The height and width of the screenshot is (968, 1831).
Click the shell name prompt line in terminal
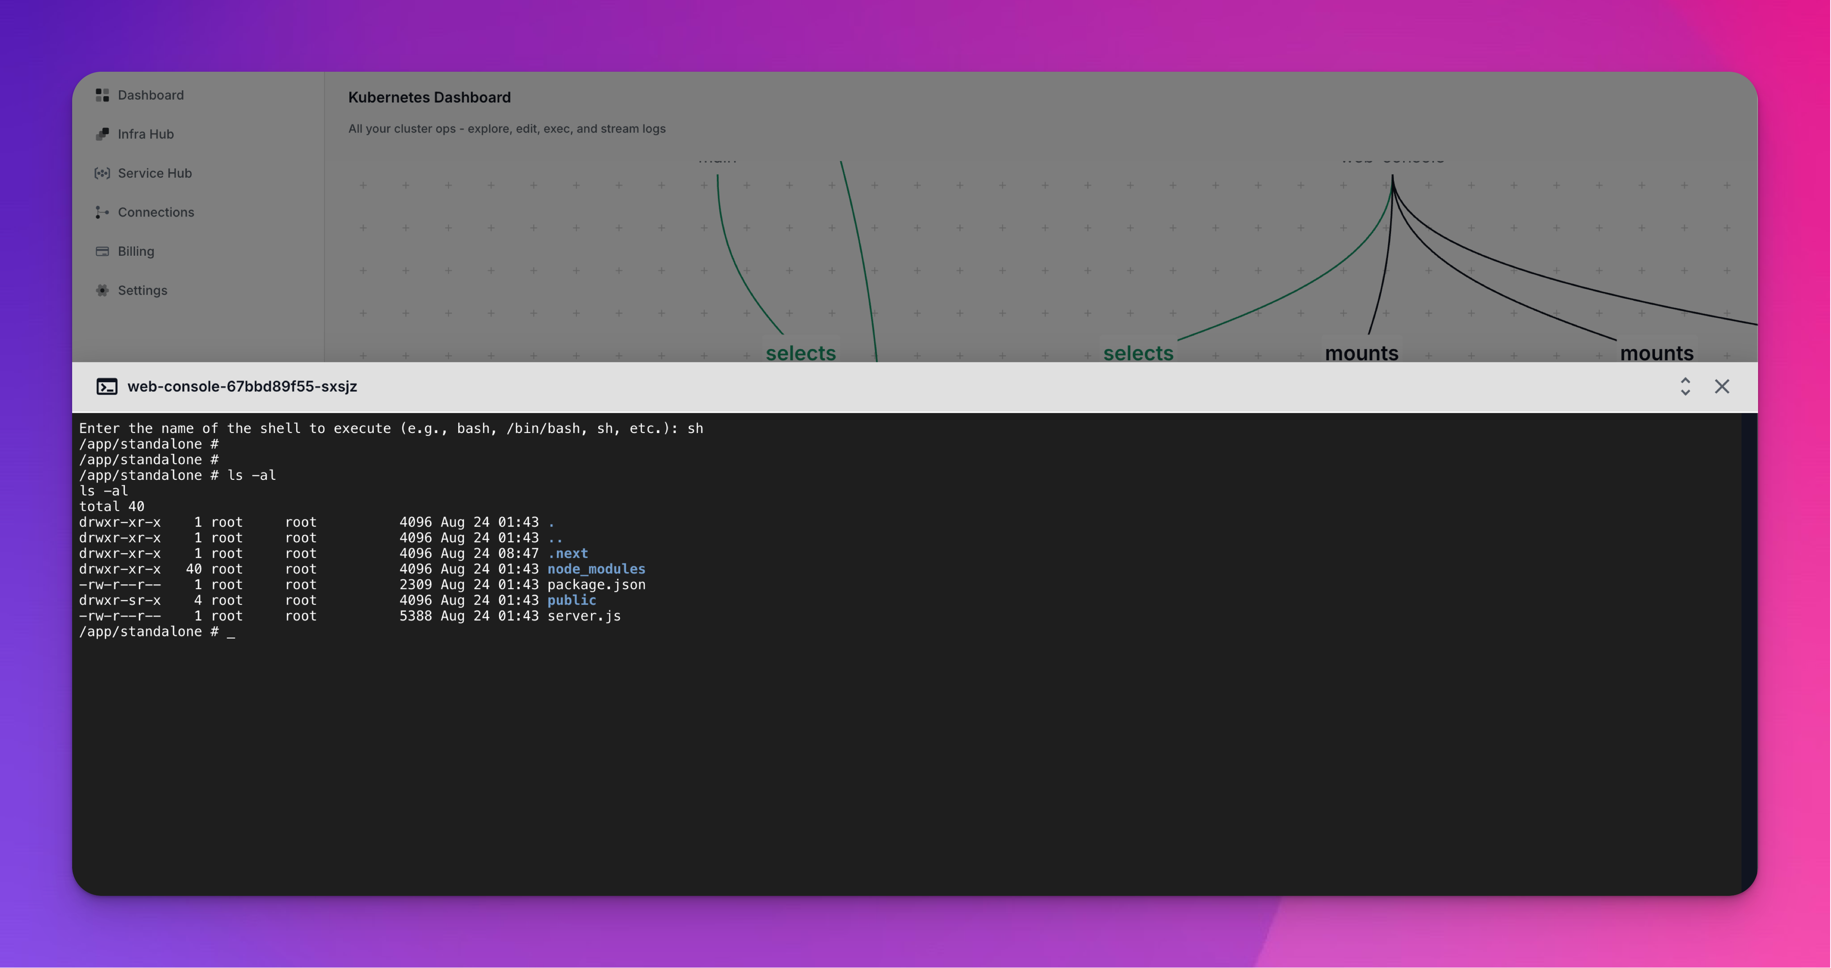(391, 429)
